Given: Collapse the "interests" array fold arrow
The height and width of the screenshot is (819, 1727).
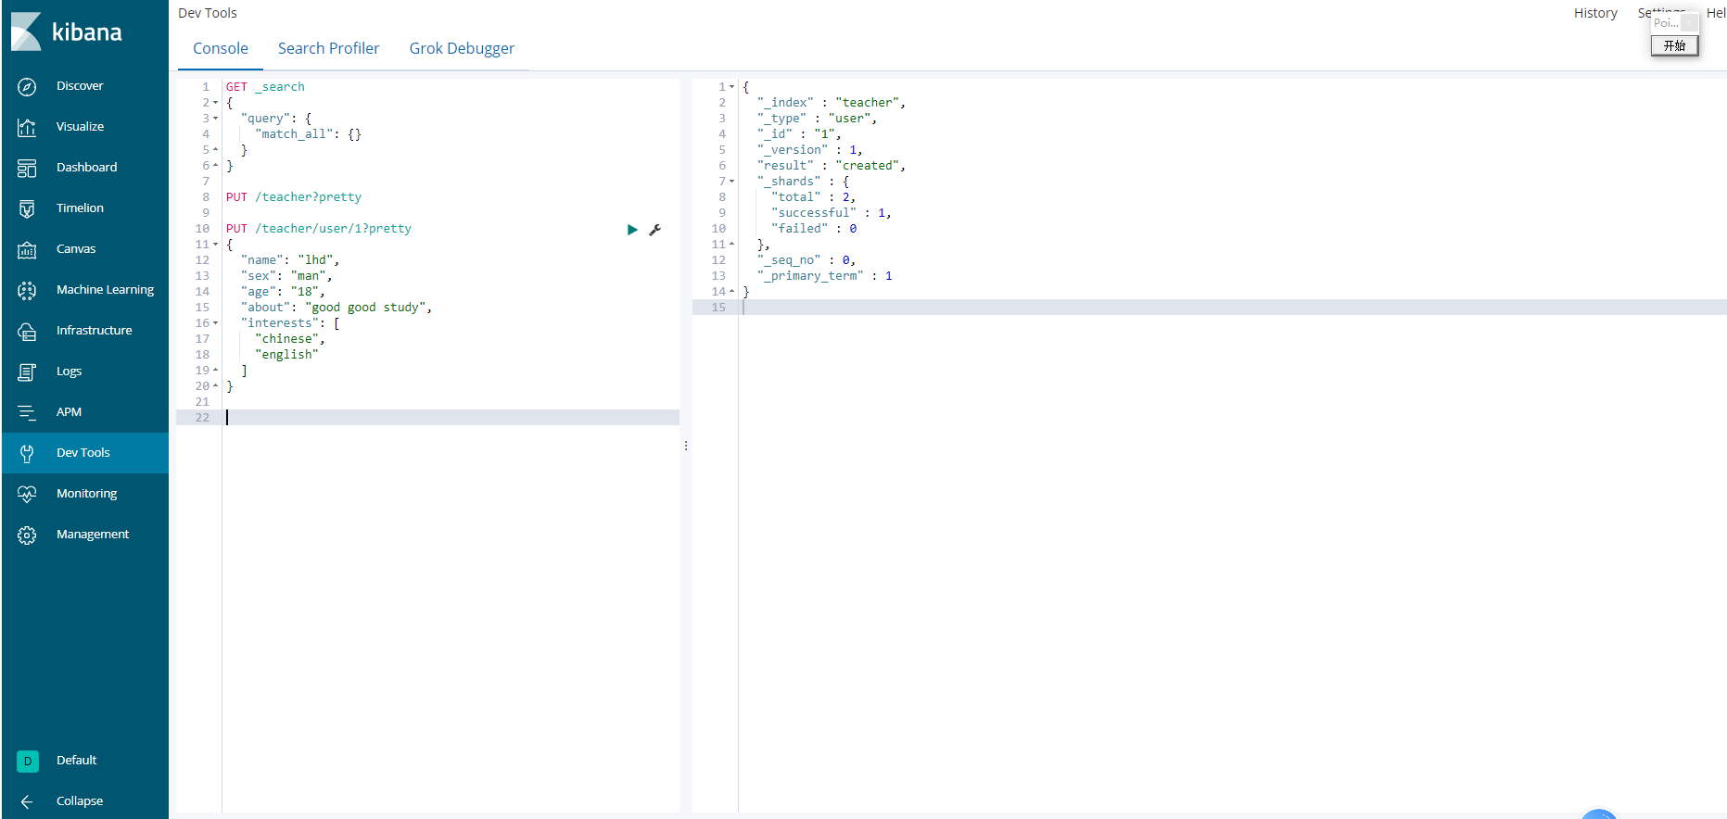Looking at the screenshot, I should click(x=216, y=323).
